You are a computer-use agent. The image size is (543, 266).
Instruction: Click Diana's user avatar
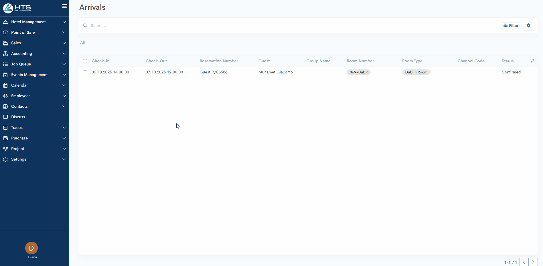click(x=31, y=248)
